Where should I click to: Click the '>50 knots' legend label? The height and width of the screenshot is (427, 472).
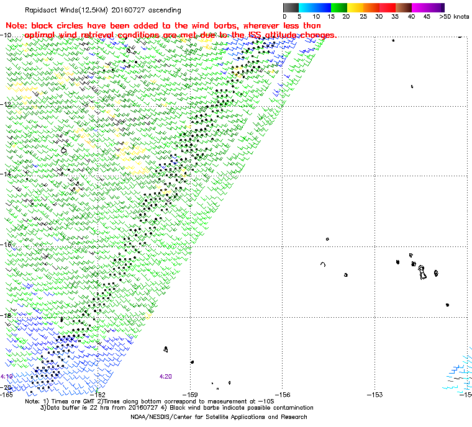click(x=454, y=17)
